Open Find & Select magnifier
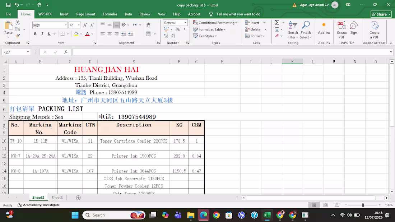 (x=306, y=30)
